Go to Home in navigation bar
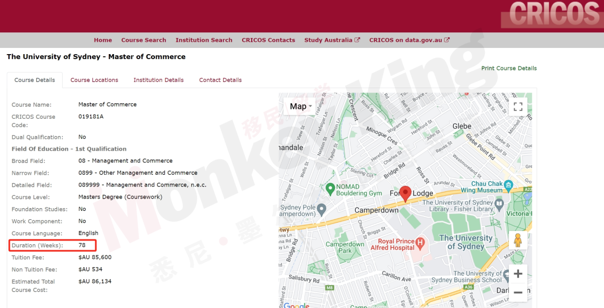 [x=103, y=40]
